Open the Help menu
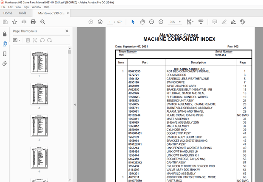 (47, 7)
